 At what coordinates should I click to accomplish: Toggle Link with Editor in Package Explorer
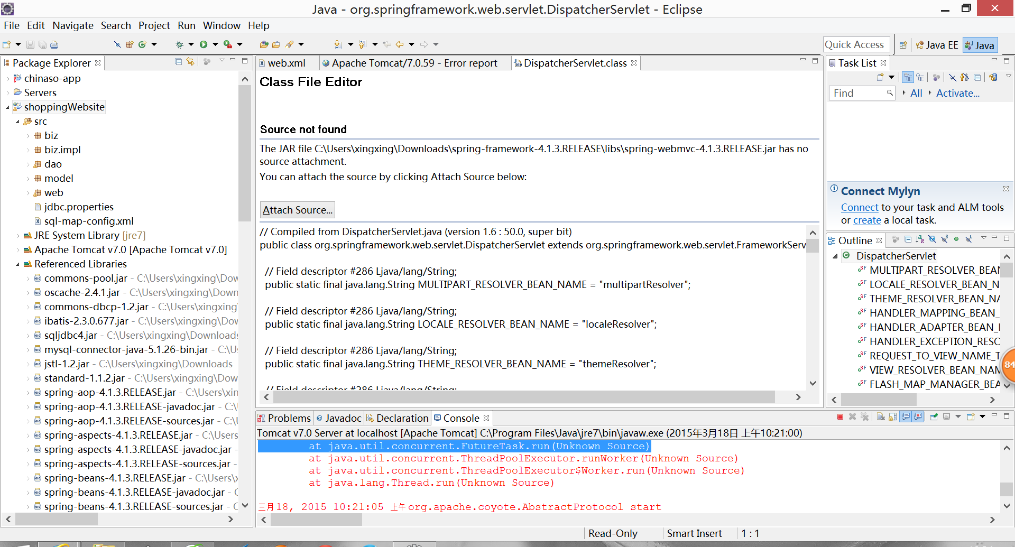190,62
